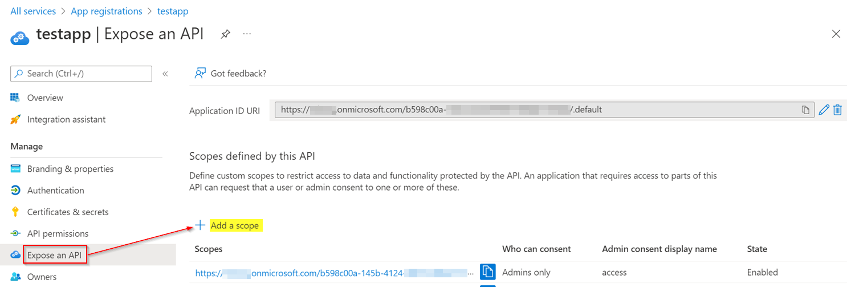The image size is (855, 287).
Task: Click the feedback person icon
Action: tap(199, 74)
